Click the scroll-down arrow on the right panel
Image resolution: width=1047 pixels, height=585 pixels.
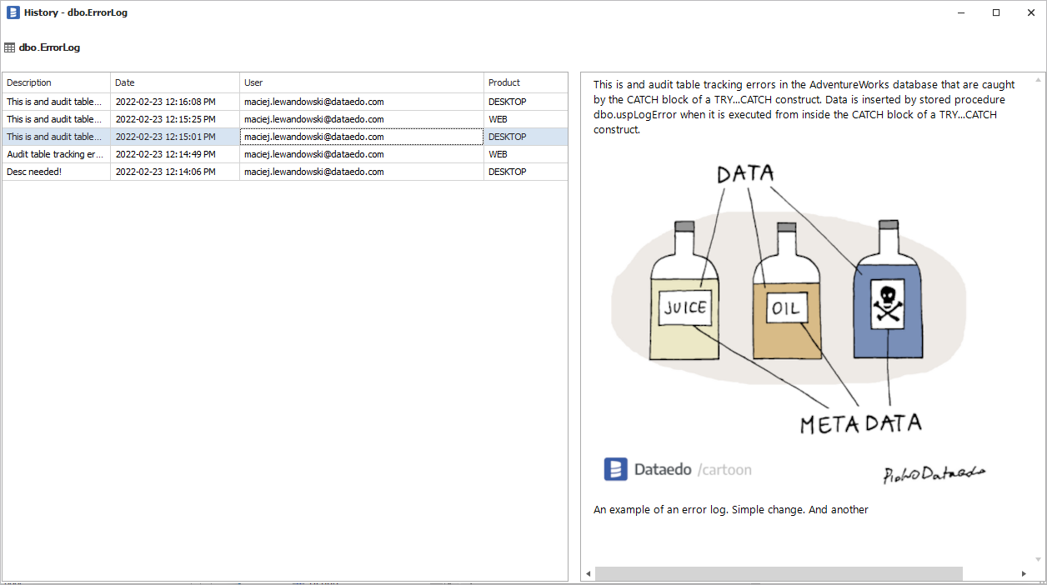(x=1039, y=560)
